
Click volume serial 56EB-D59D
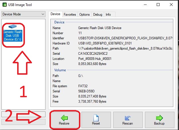pos(86,91)
